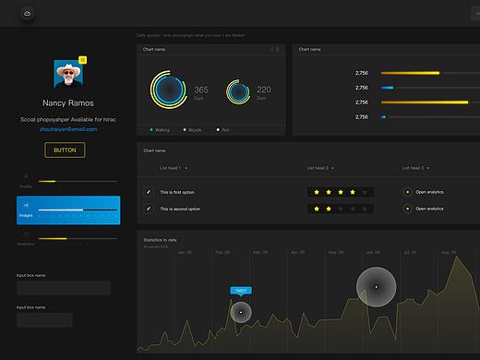Toggle the Run legend item
This screenshot has width=480, height=360.
(x=222, y=130)
